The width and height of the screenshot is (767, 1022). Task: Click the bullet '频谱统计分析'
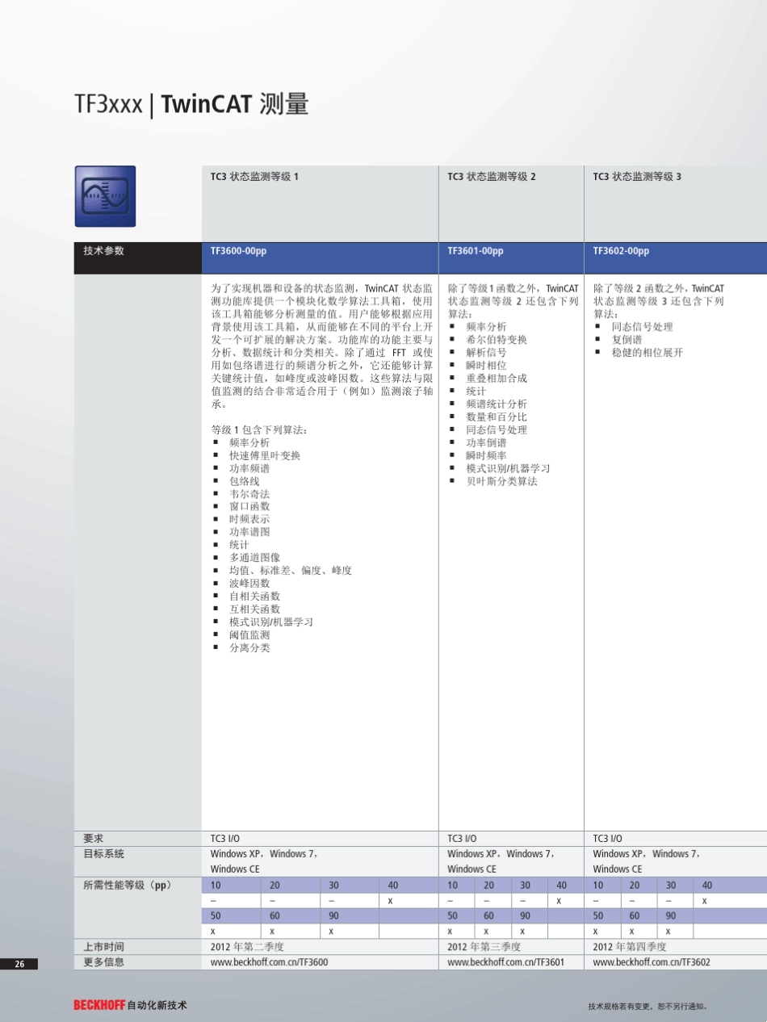pos(497,404)
